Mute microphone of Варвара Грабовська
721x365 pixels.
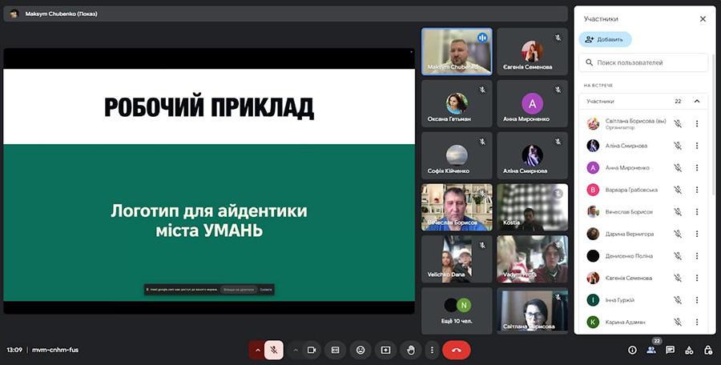point(677,190)
